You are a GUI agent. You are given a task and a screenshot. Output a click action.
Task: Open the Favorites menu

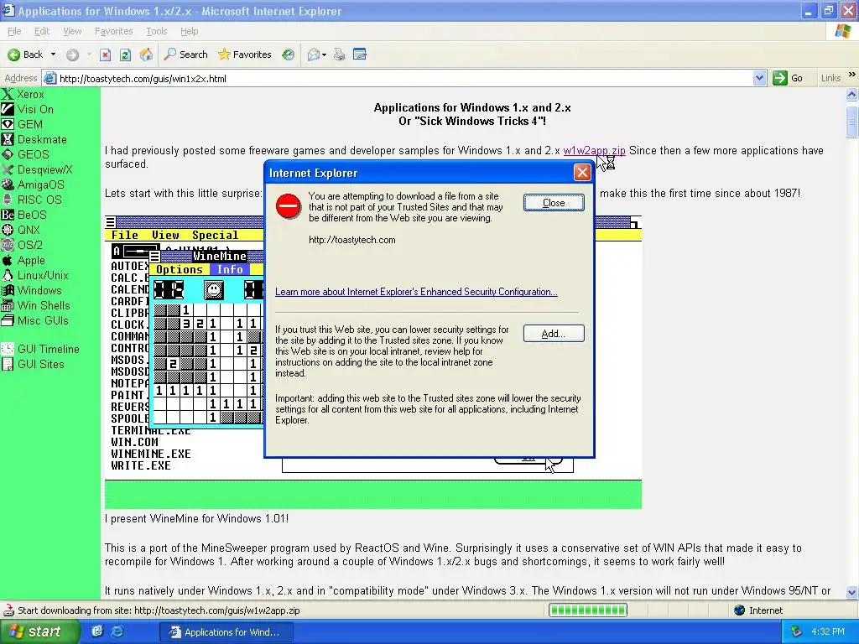[113, 31]
